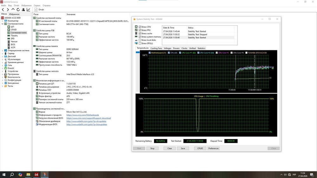This screenshot has height=178, width=317.
Task: Expand the Дисплей tree node
Action: click(3, 56)
